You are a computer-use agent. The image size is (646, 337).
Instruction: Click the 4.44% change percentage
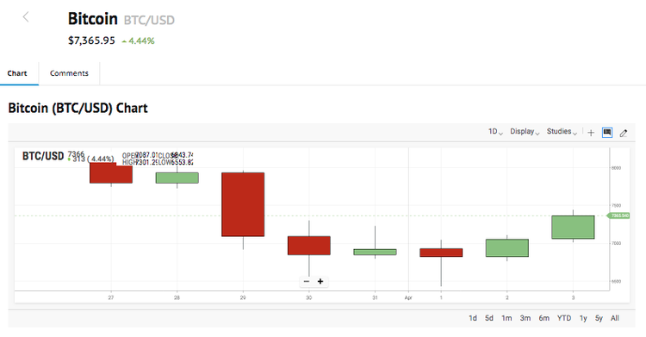tap(141, 41)
